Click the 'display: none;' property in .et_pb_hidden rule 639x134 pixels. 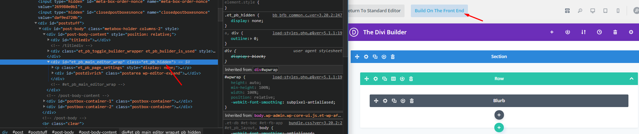coord(247,21)
